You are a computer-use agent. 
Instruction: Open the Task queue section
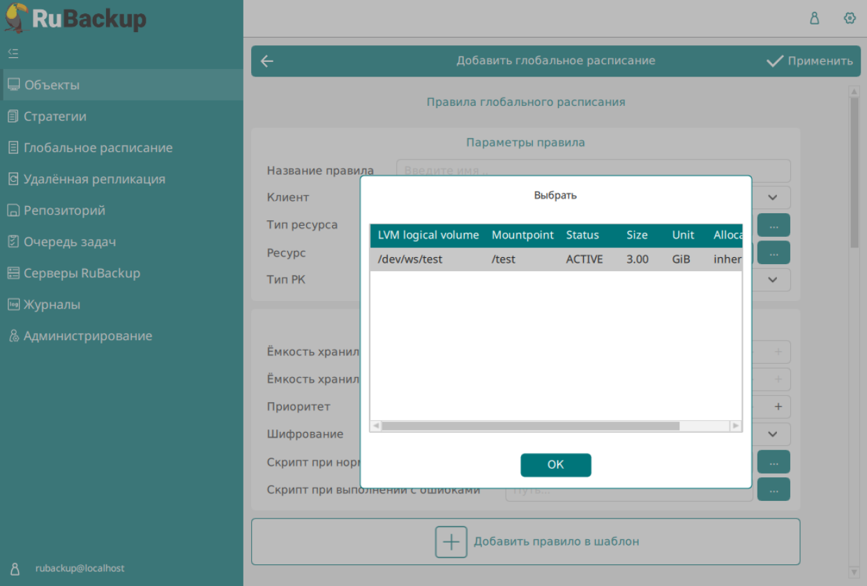[70, 242]
